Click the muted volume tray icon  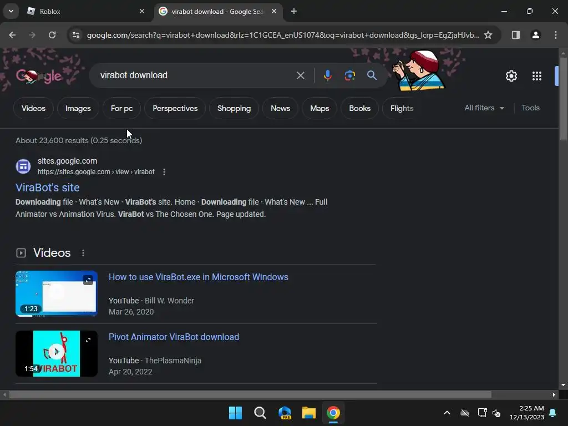click(x=496, y=413)
